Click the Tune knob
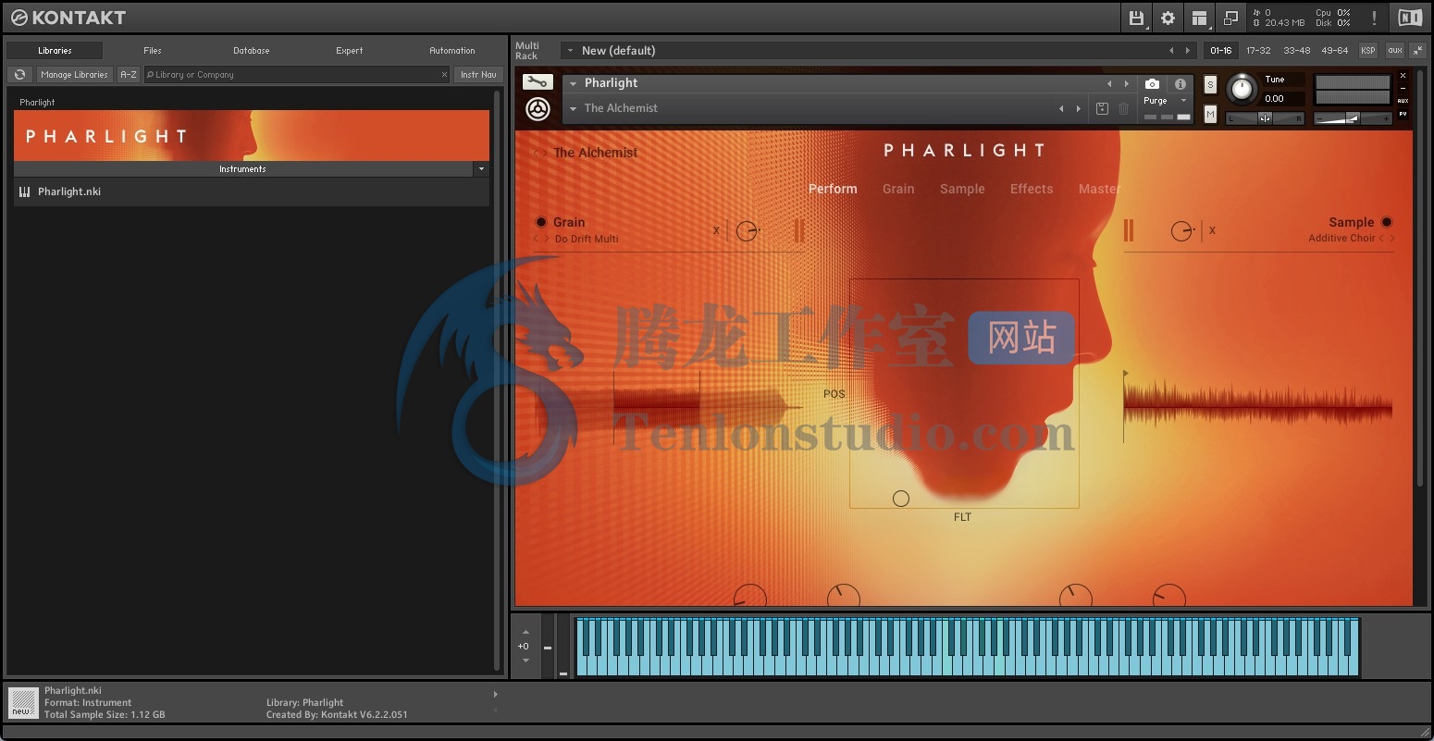Screen dimensions: 1434x741 click(x=1242, y=90)
